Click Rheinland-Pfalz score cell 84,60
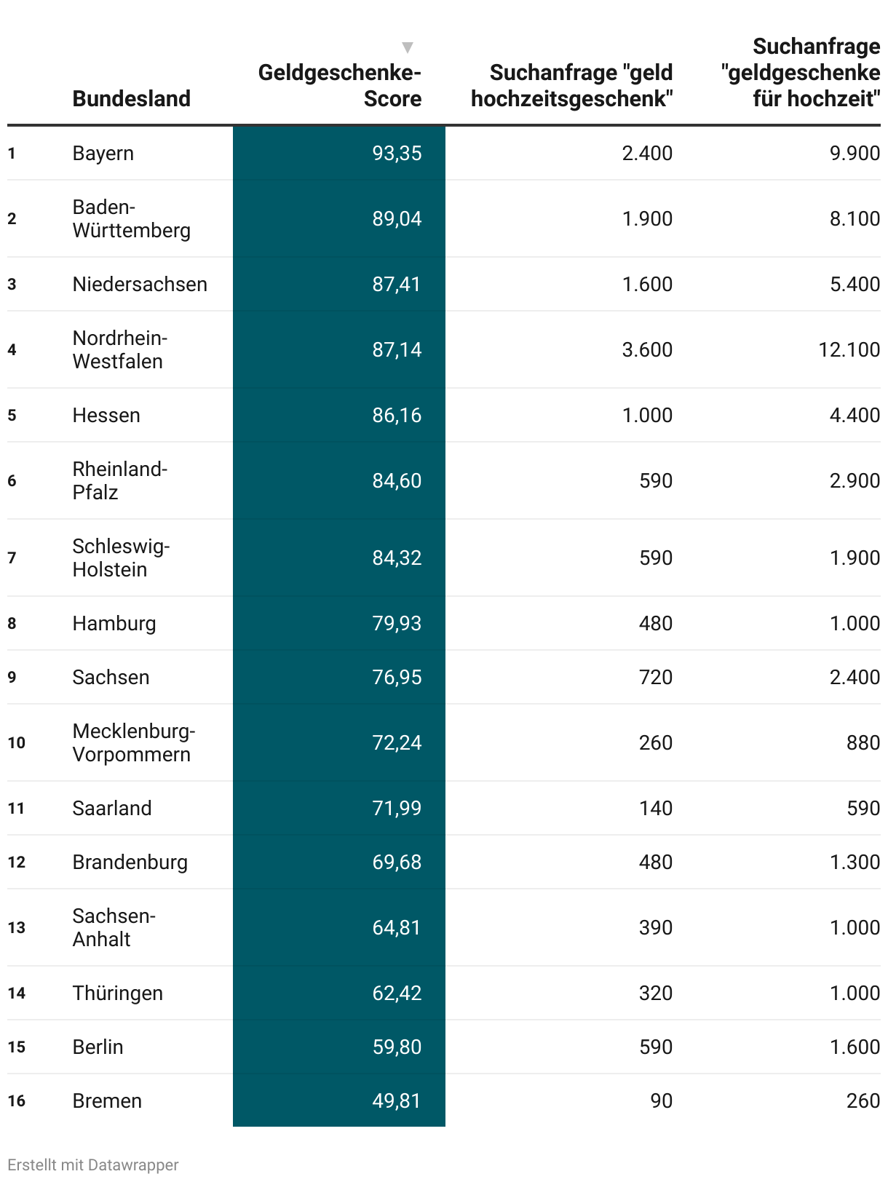Screen dimensions: 888x1182 pos(397,480)
